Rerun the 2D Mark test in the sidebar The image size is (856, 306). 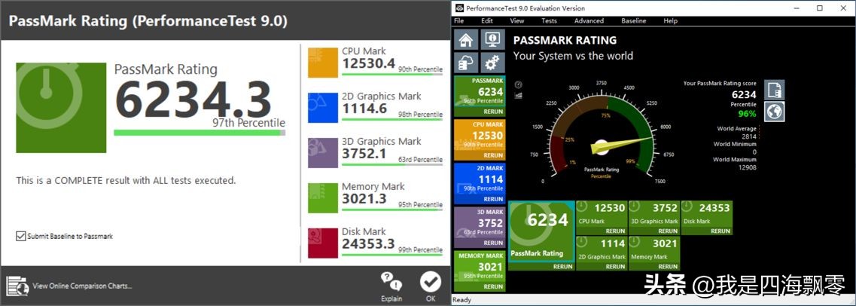[x=494, y=199]
